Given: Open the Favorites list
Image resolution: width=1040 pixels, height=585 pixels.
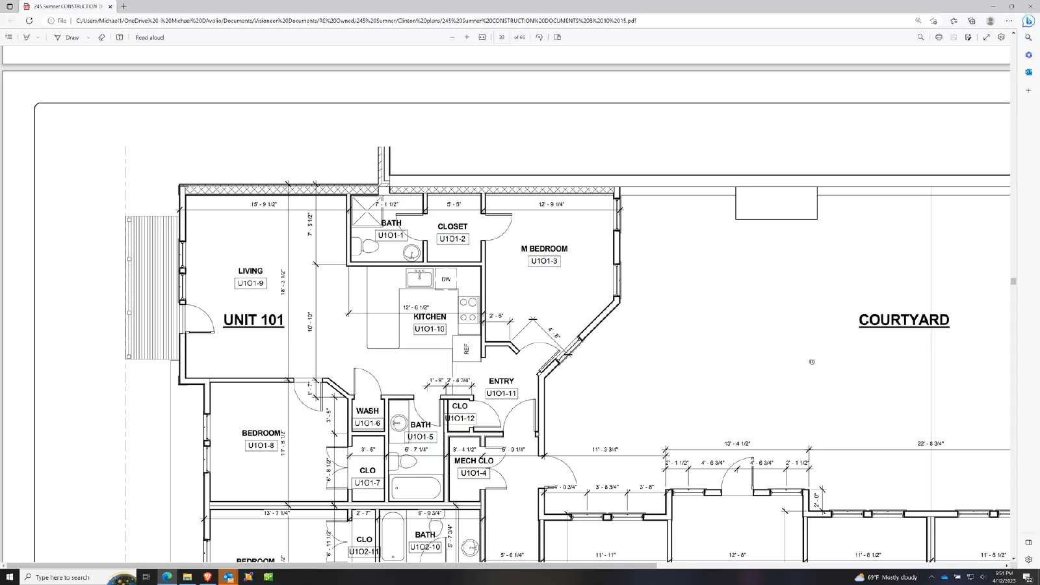Looking at the screenshot, I should pos(954,20).
